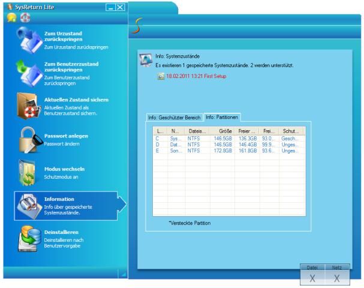Click the Modus wechseln folder icon
The width and height of the screenshot is (364, 288).
tap(27, 173)
